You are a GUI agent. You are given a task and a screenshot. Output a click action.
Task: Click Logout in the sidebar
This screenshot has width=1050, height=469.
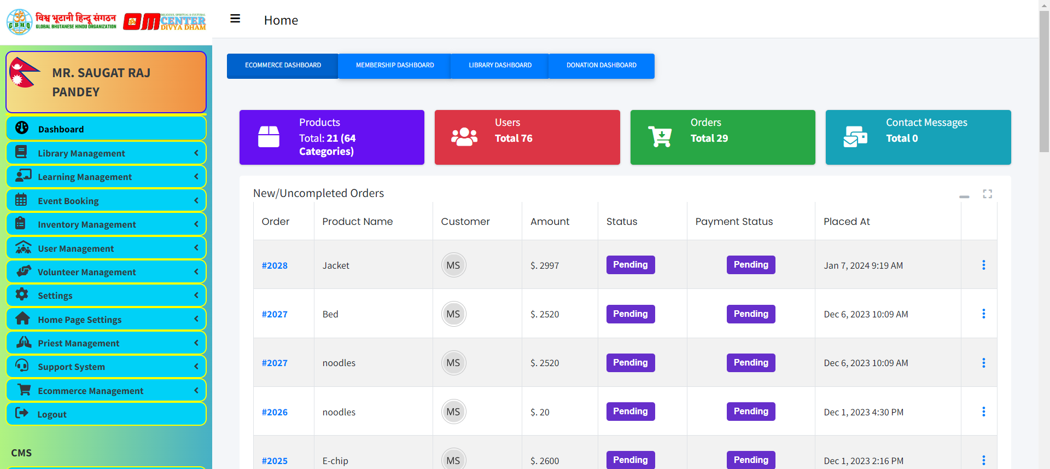(52, 414)
